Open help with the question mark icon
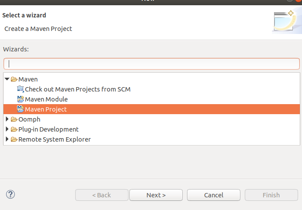This screenshot has height=210, width=302. coord(10,195)
